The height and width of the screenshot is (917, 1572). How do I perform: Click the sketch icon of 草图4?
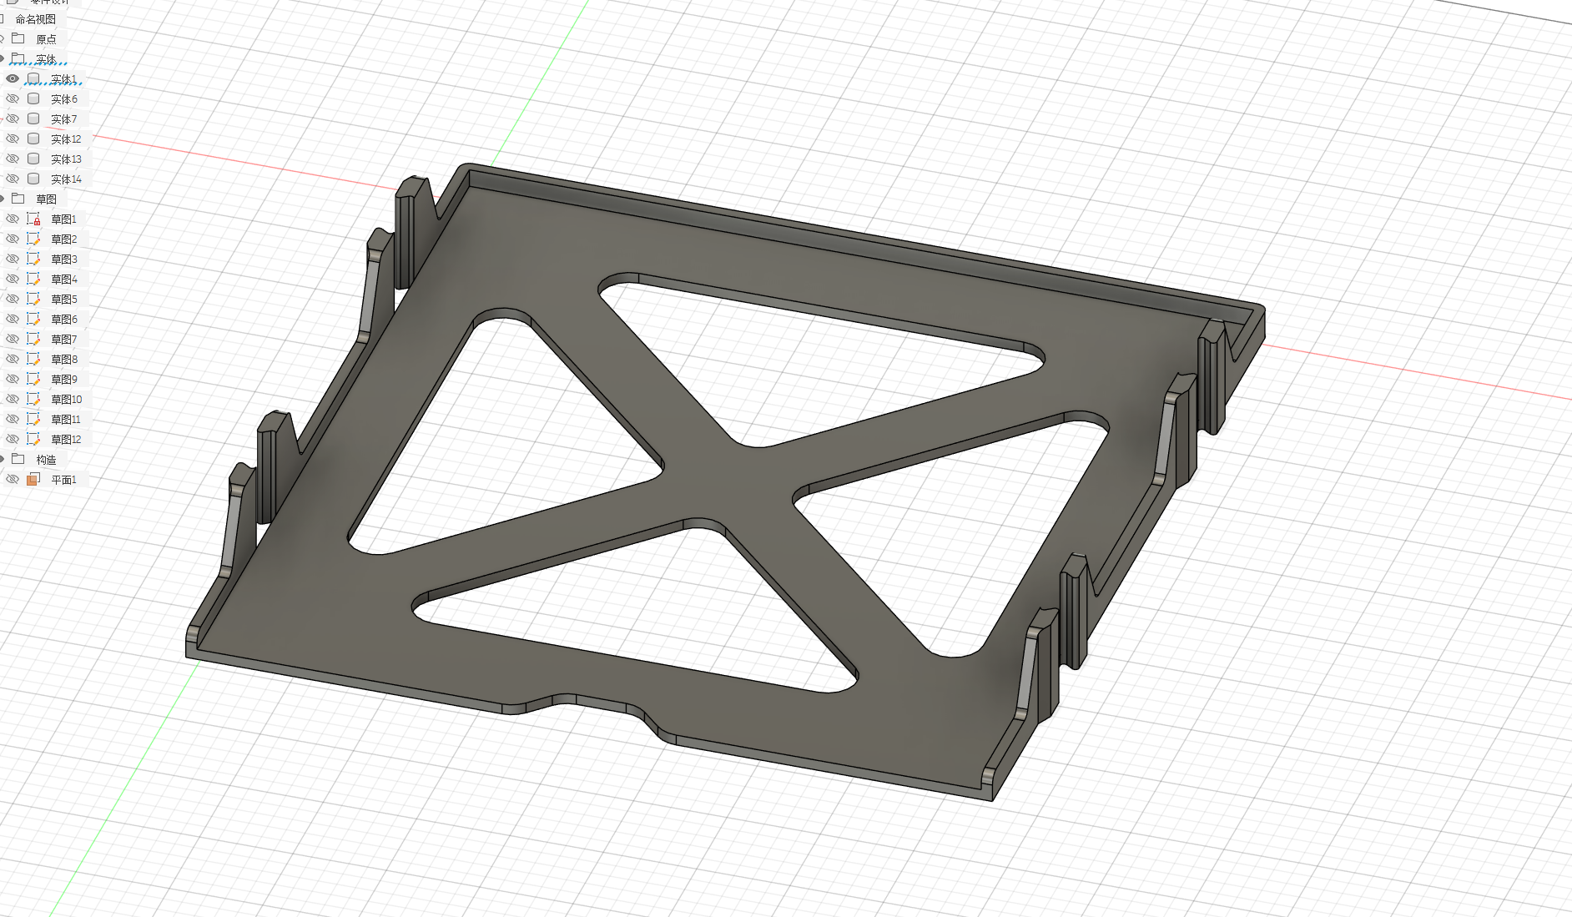(33, 279)
